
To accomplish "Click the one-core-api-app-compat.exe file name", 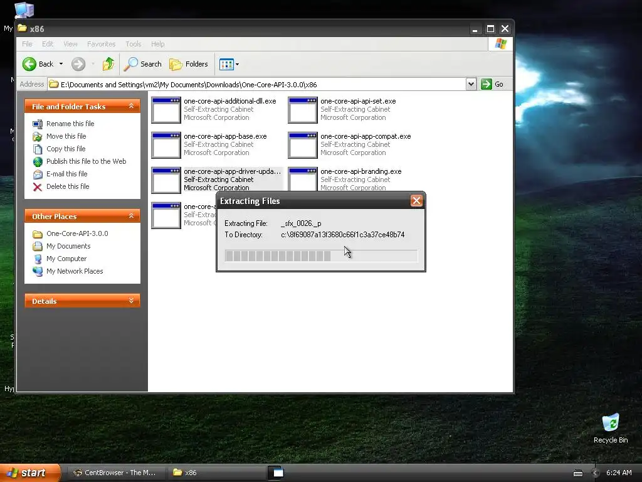I will [x=366, y=136].
